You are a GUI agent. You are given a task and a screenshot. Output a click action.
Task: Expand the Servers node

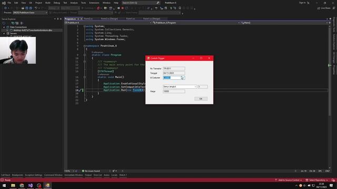coord(4,34)
